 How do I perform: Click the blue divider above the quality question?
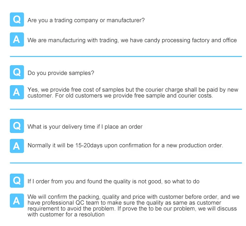click(126, 163)
